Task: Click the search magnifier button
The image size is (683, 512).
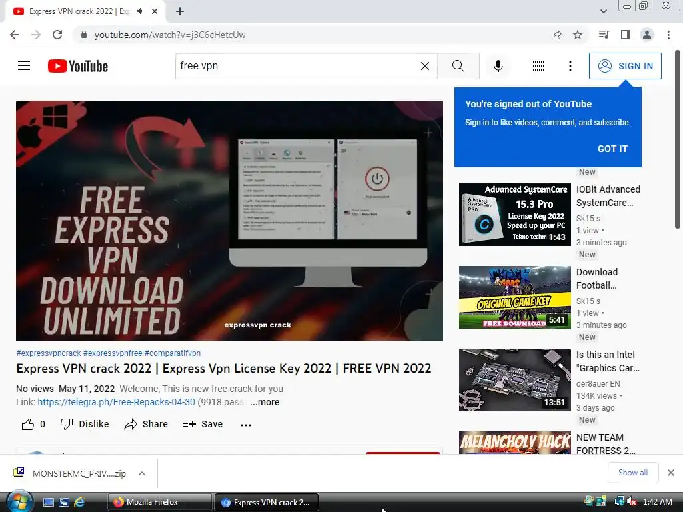Action: coord(458,66)
